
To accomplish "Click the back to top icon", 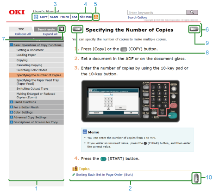I will (x=196, y=178).
